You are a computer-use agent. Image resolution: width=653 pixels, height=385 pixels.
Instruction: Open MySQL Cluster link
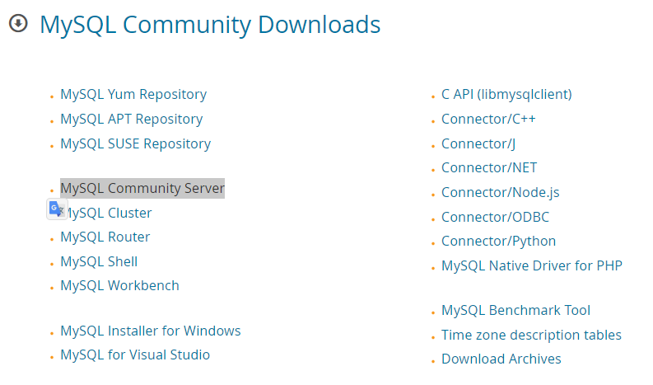coord(110,214)
